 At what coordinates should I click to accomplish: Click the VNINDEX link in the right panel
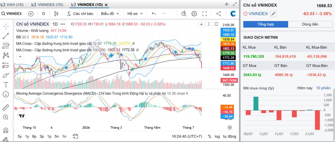(x=258, y=14)
